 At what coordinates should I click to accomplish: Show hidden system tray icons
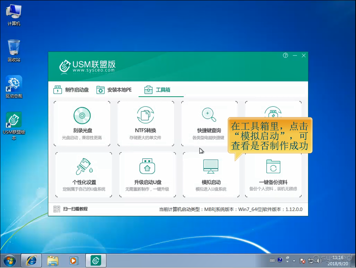[x=294, y=261]
